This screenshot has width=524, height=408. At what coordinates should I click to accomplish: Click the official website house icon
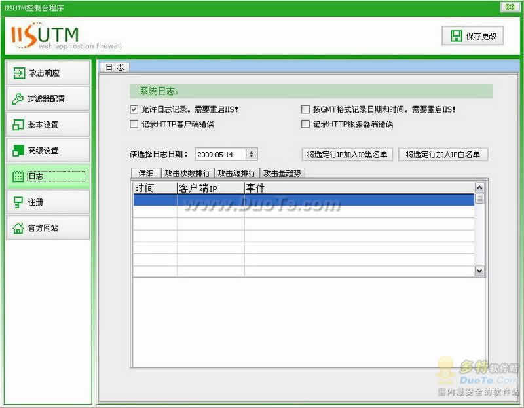pos(18,228)
